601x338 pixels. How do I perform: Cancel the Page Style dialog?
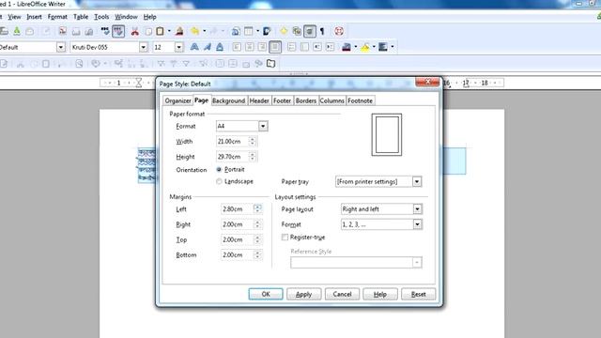point(342,294)
